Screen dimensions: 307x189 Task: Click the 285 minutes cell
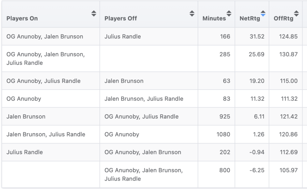[x=225, y=55]
